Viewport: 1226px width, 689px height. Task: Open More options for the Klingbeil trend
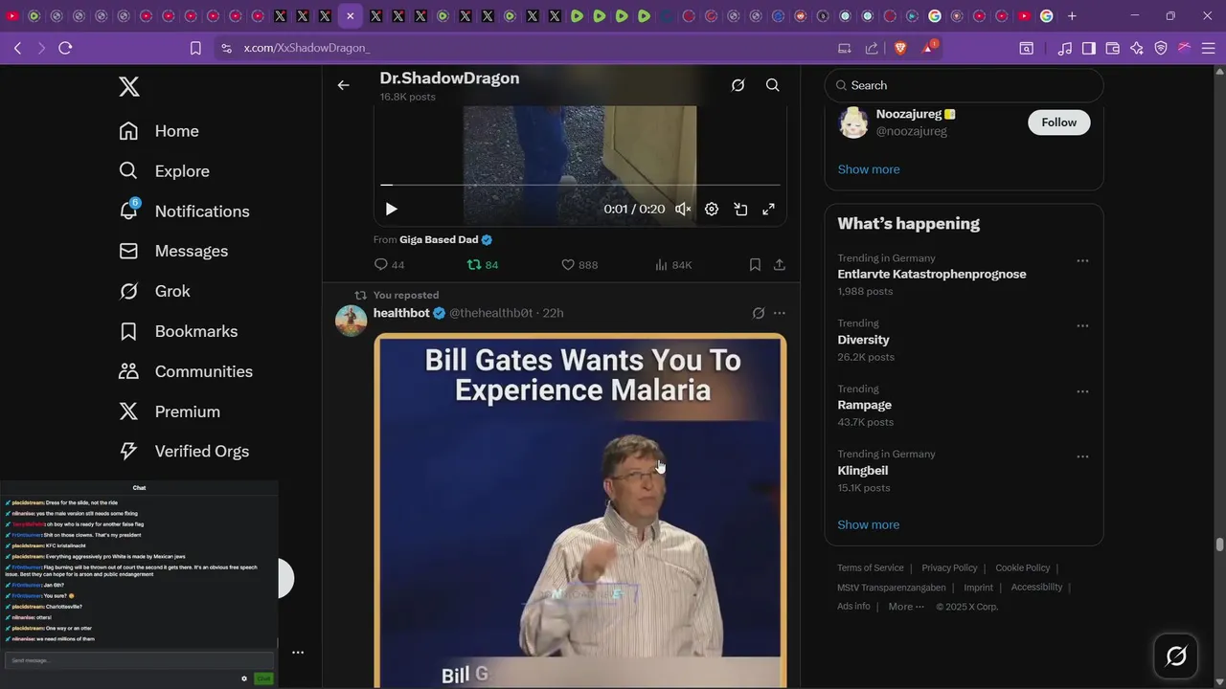1082,456
